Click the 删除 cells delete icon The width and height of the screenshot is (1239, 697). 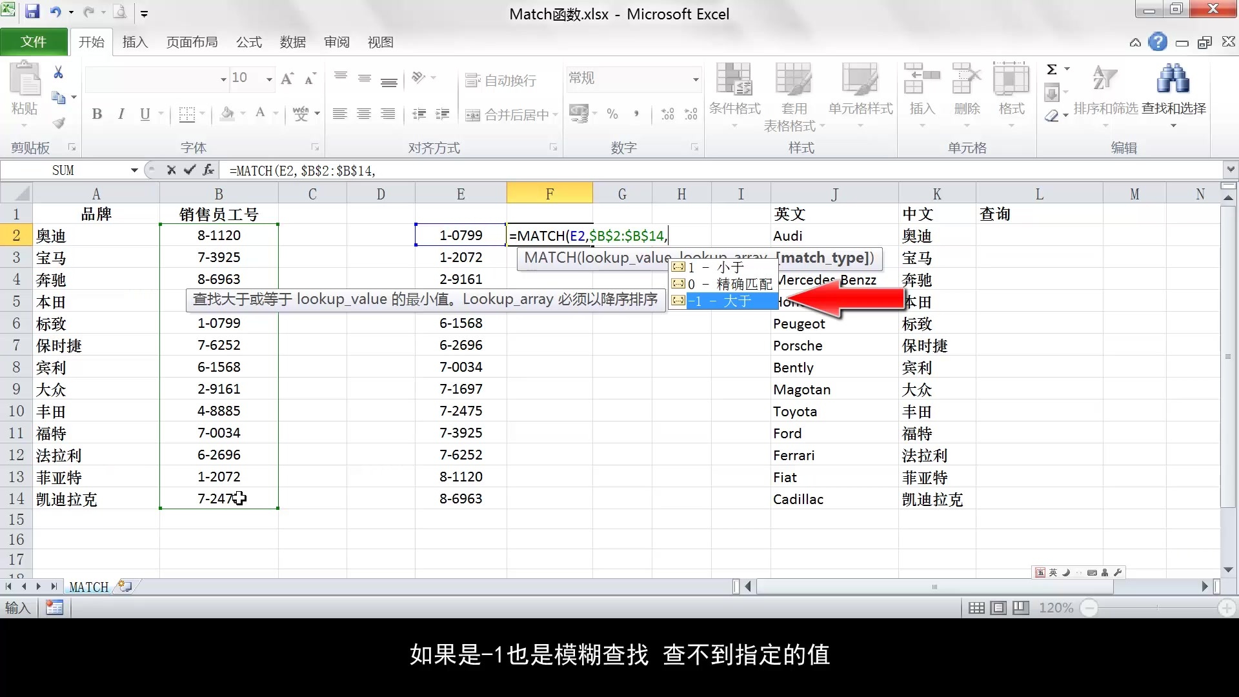(x=967, y=79)
